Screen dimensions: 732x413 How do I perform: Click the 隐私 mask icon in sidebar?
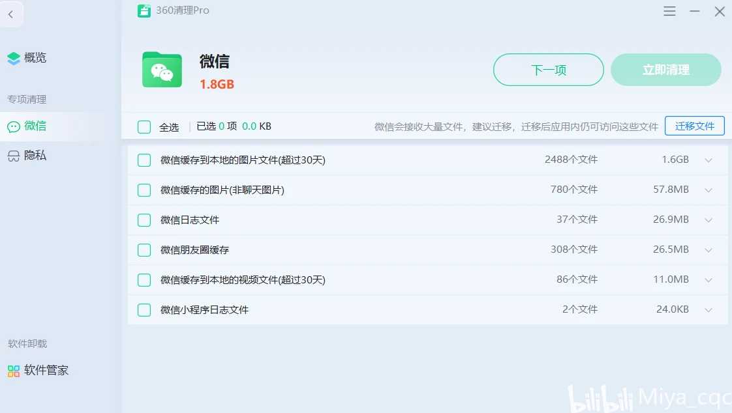pos(14,156)
